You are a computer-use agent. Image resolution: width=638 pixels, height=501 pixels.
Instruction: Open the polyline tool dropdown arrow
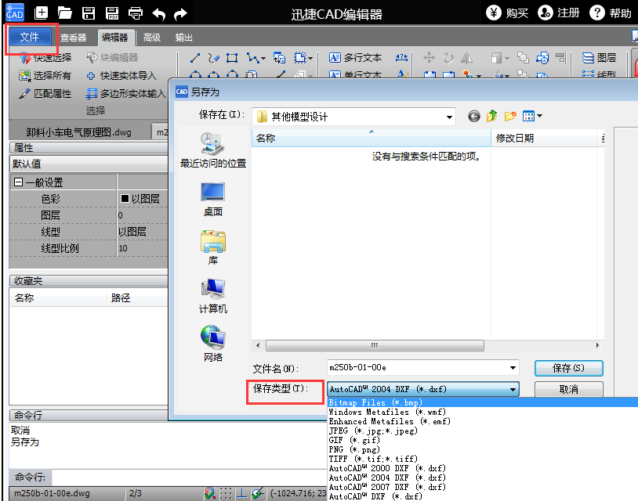pyautogui.click(x=263, y=59)
